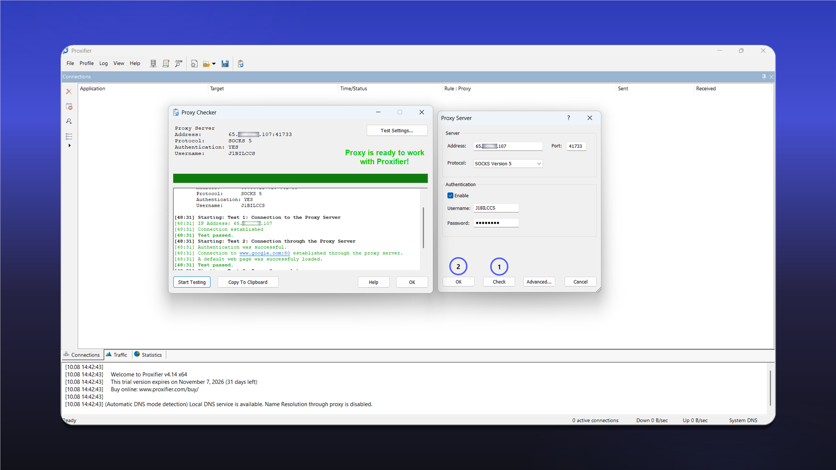Click the pin icon on Connections panel

click(764, 77)
